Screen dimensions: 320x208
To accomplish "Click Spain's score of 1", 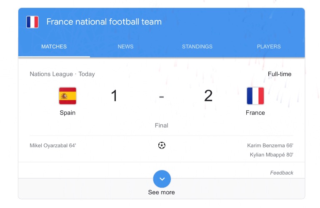I will [114, 96].
